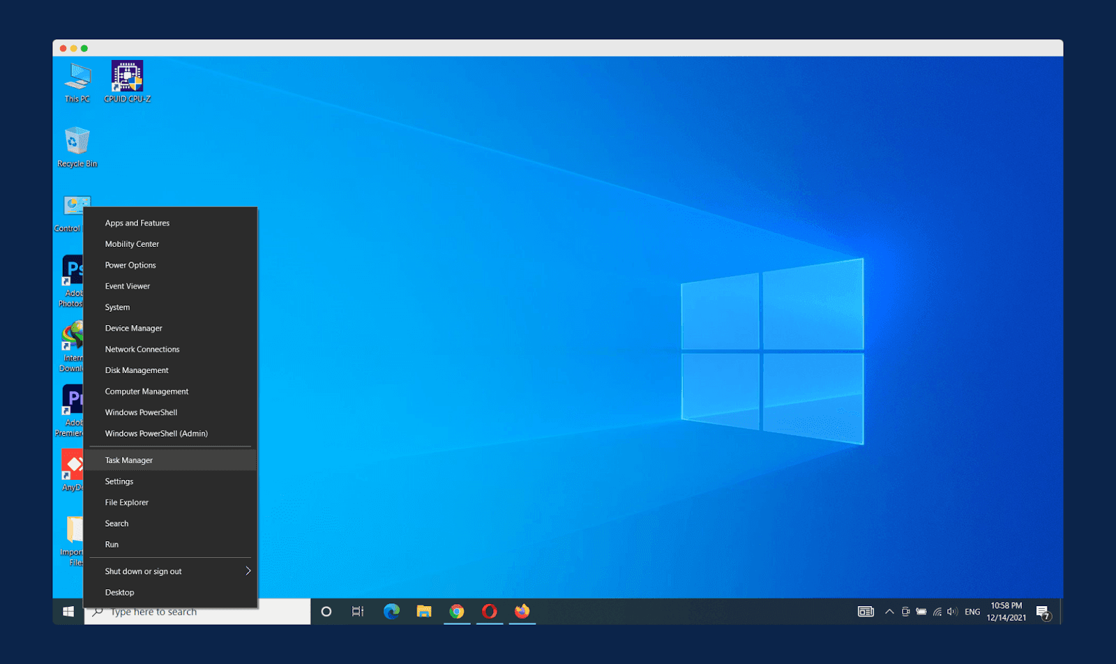The image size is (1116, 664).
Task: Open Windows PowerShell (Admin)
Action: coord(156,433)
